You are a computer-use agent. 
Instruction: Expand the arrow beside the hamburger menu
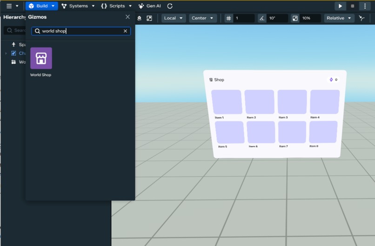[x=17, y=6]
